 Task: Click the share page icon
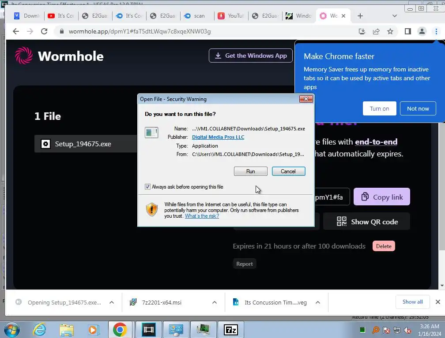coord(376,31)
